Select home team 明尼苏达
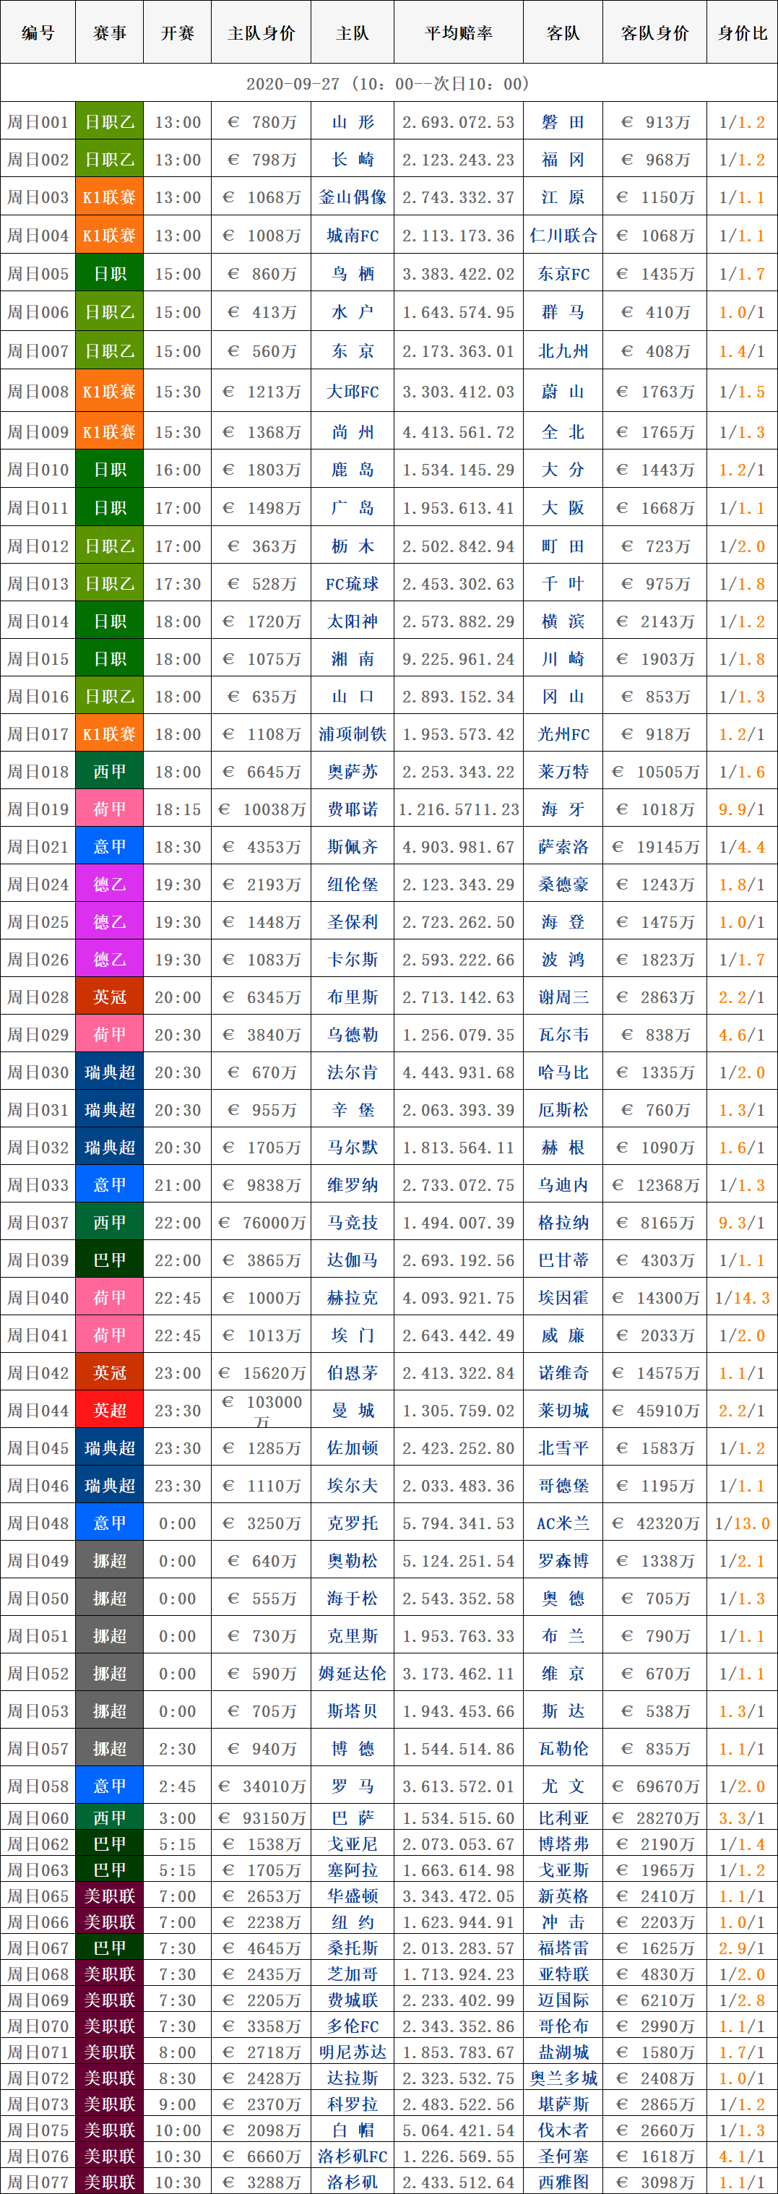778x2194 pixels. pyautogui.click(x=353, y=2052)
